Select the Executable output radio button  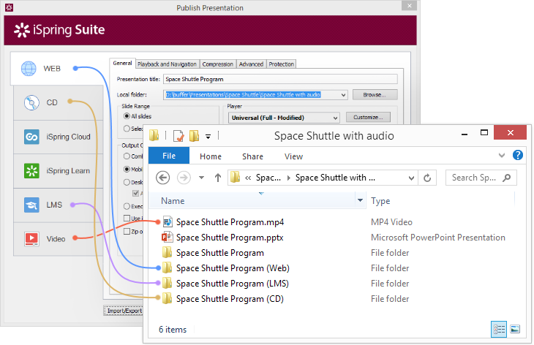pyautogui.click(x=127, y=206)
